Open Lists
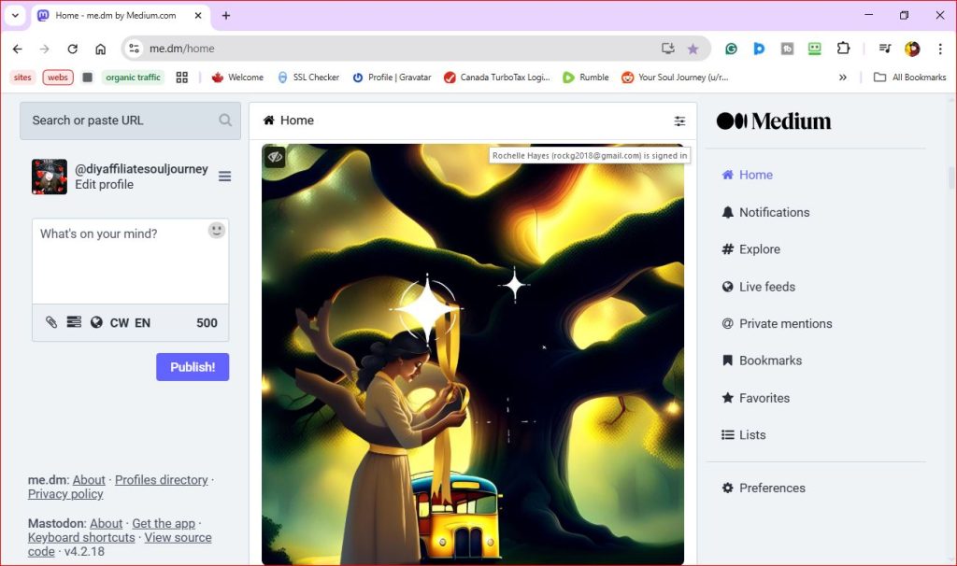 [743, 435]
